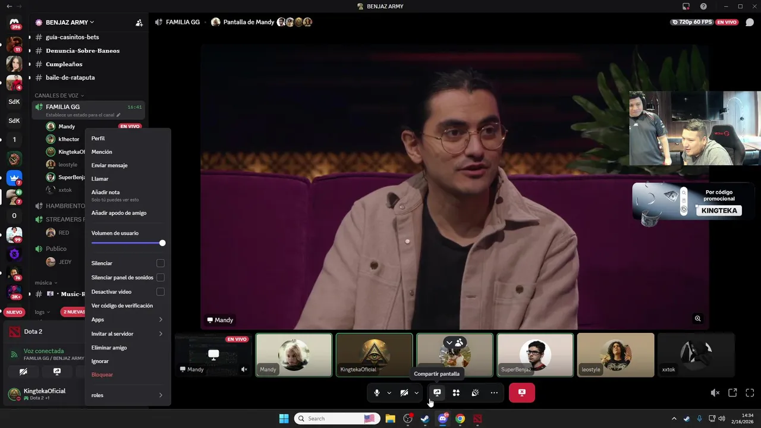Enter fullscreen mode for the stream
This screenshot has width=761, height=428.
pos(750,393)
